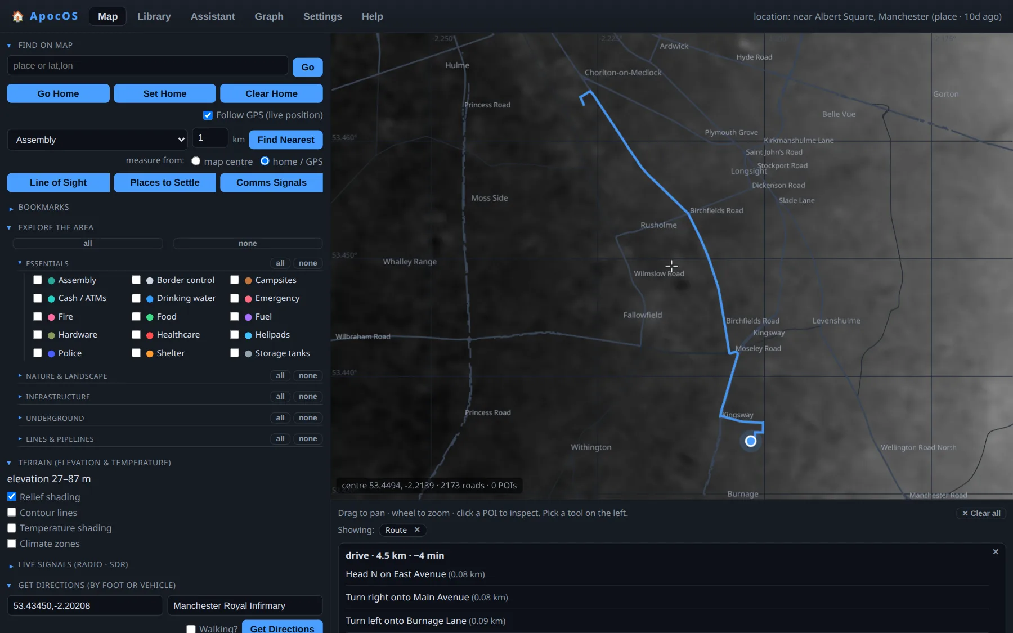
Task: Click the Police blue dot swatch
Action: 51,354
